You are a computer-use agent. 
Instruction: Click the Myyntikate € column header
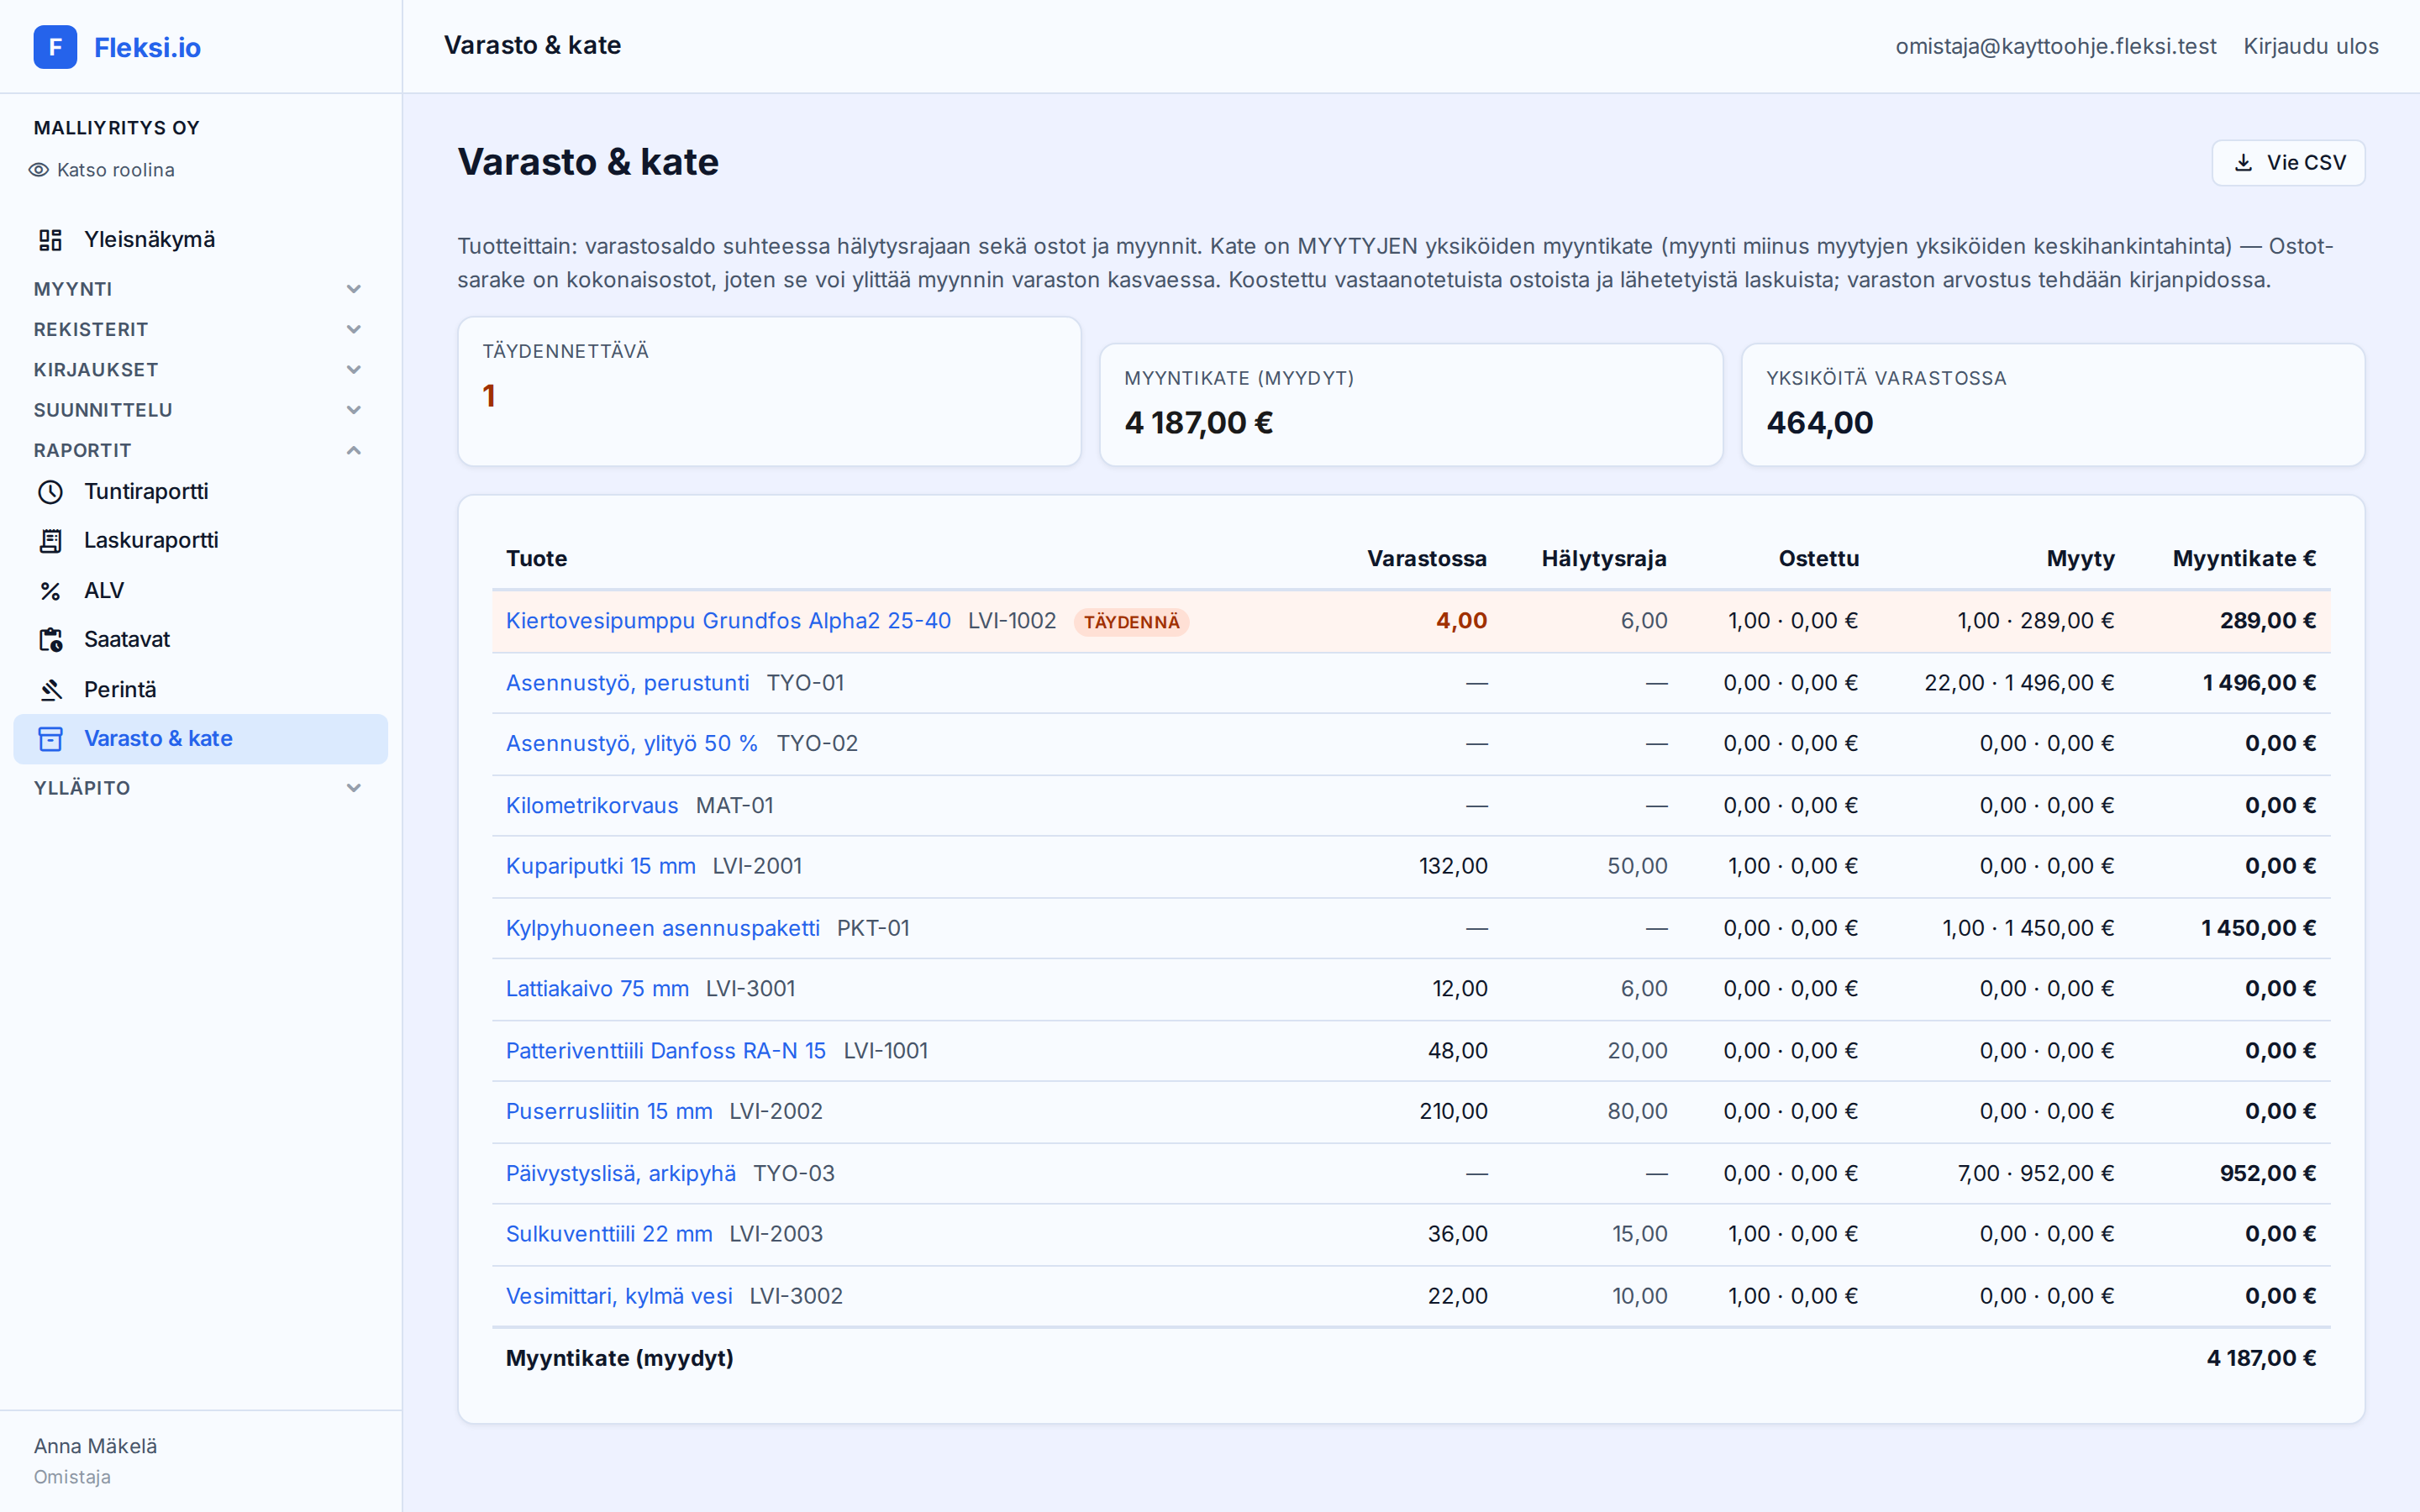2244,559
